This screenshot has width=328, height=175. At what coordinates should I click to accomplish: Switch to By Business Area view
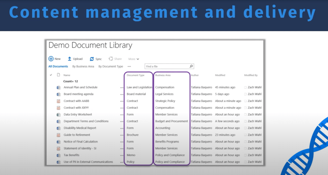[83, 66]
